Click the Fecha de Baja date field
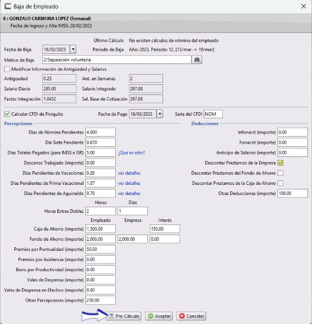The width and height of the screenshot is (312, 324). click(x=56, y=49)
